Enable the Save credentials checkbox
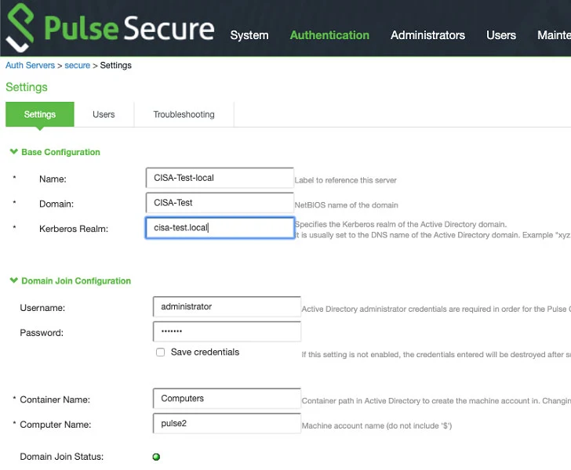571x470 pixels. click(x=160, y=352)
